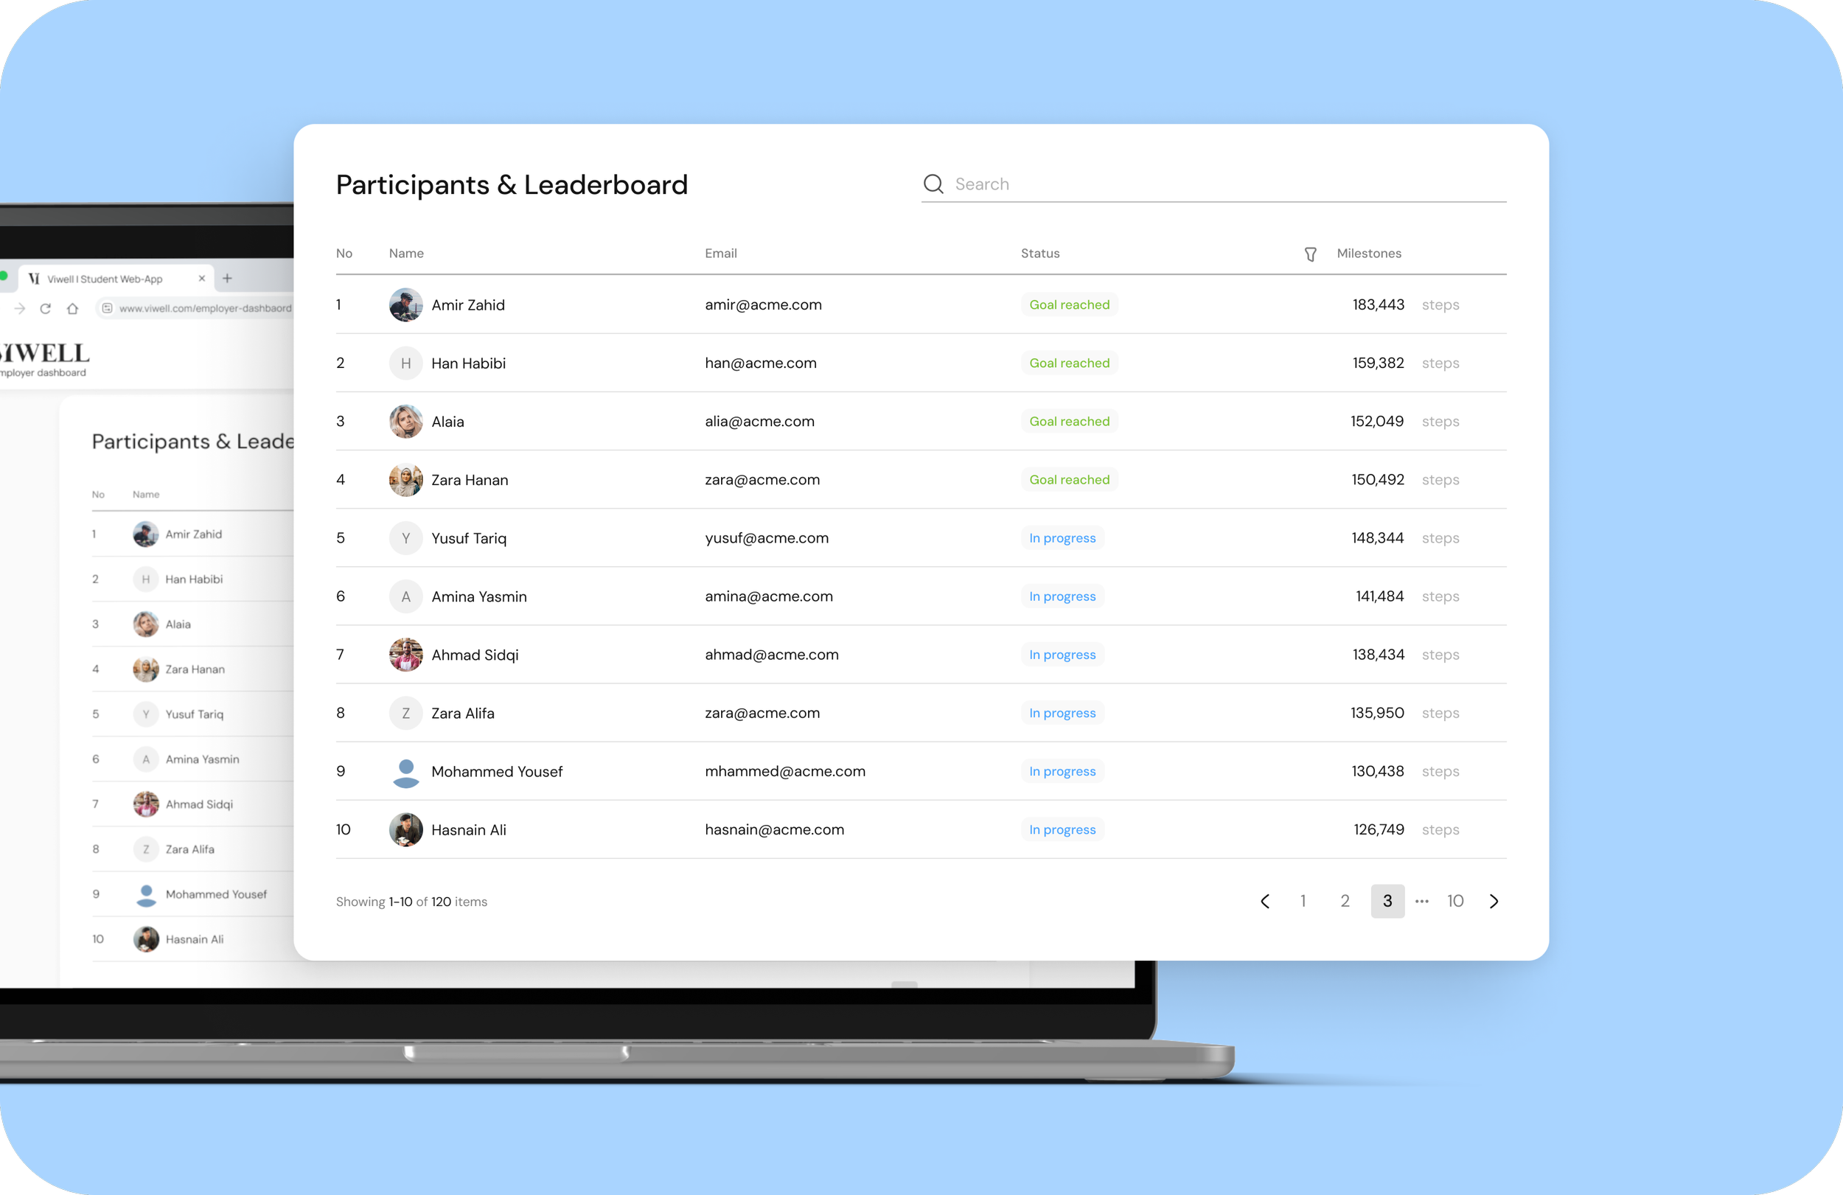Click the search magnifier icon

pyautogui.click(x=933, y=184)
